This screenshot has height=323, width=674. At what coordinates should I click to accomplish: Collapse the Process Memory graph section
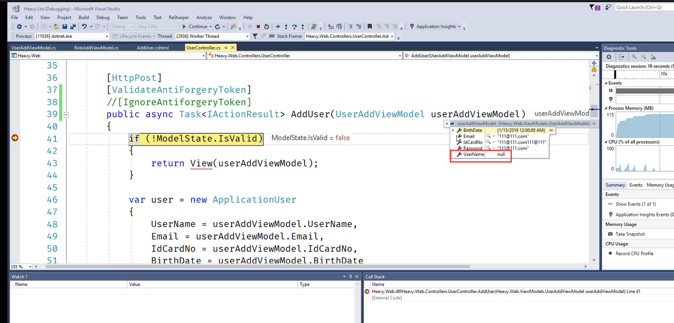click(x=605, y=108)
